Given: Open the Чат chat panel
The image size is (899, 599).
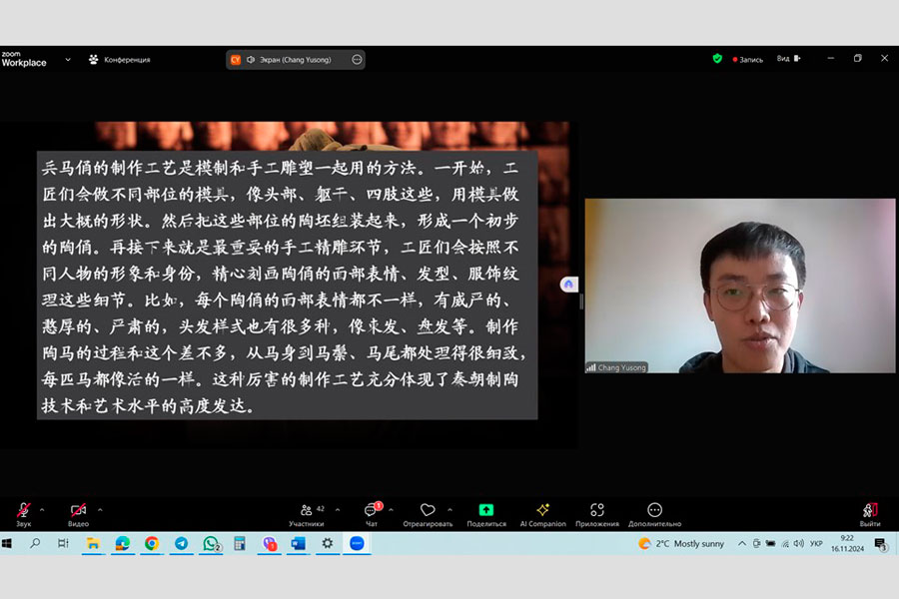Looking at the screenshot, I should pos(372,514).
